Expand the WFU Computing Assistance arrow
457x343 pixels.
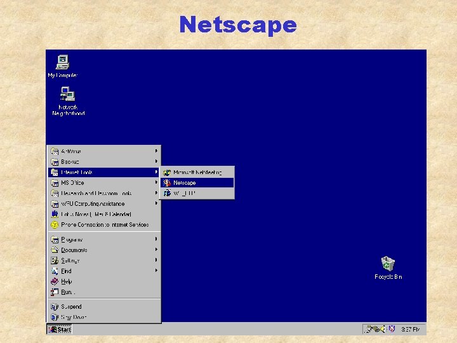(156, 203)
